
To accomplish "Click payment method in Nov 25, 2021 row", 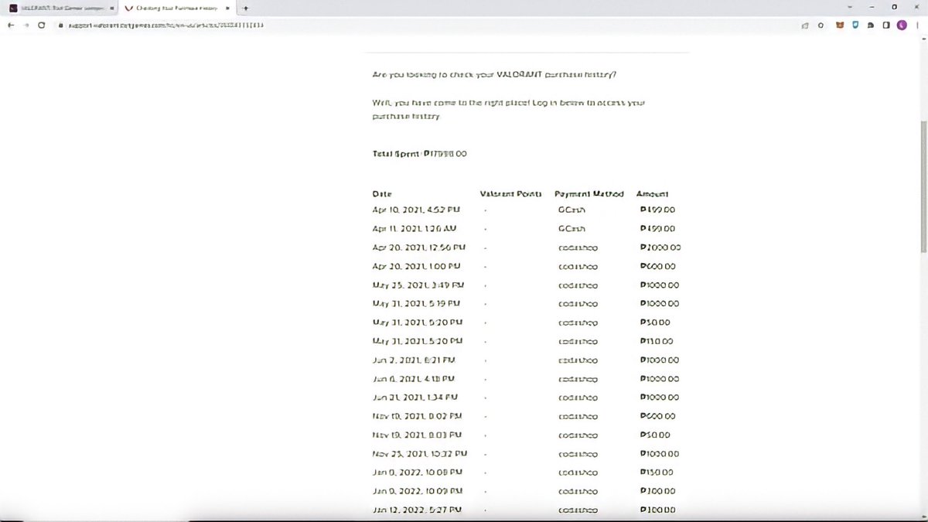I will tap(578, 454).
